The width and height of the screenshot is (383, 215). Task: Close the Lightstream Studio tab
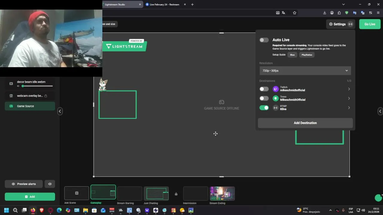click(140, 4)
